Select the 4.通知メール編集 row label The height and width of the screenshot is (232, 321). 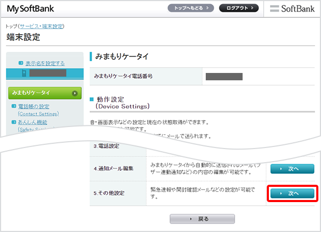point(114,168)
